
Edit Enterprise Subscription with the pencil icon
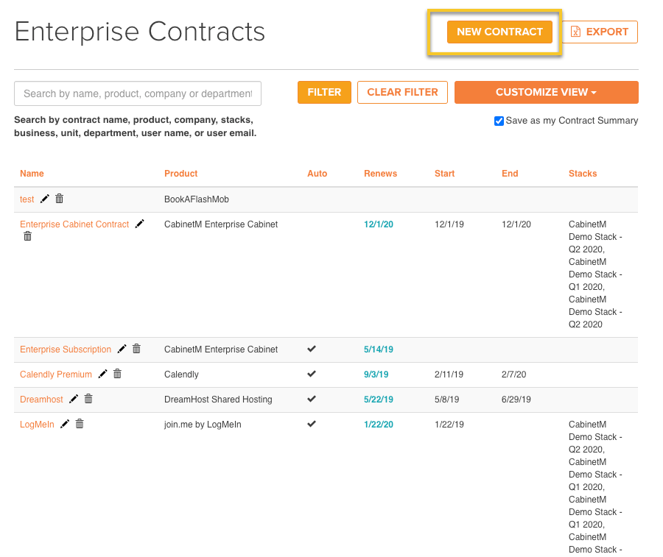(122, 349)
